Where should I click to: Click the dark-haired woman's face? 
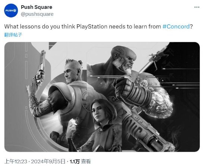(x=98, y=111)
